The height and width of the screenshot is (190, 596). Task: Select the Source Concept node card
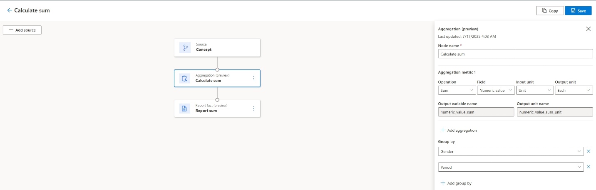(217, 47)
